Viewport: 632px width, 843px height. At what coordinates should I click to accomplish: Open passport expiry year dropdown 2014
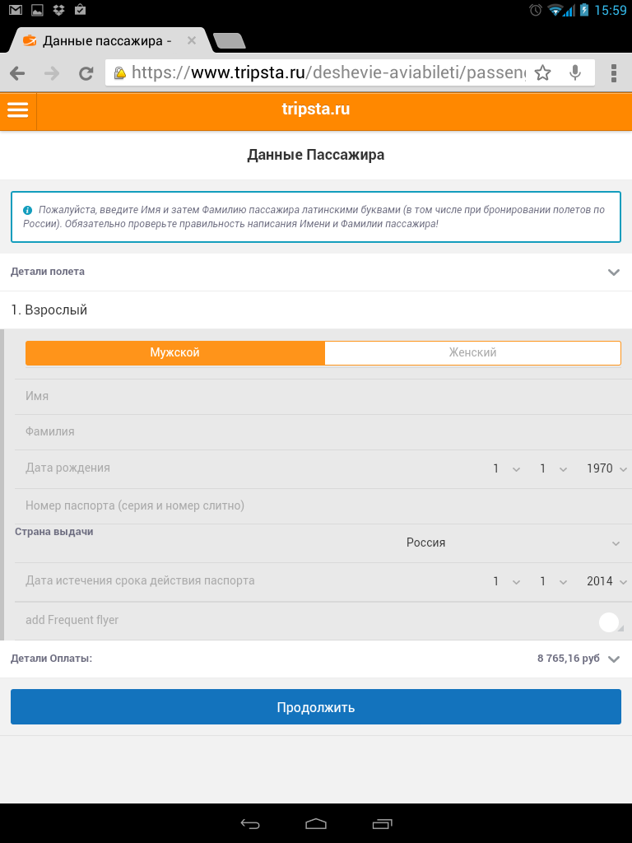(x=606, y=581)
